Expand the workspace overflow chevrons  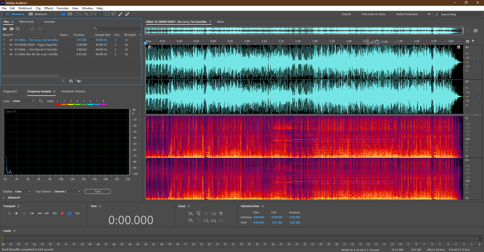[429, 14]
